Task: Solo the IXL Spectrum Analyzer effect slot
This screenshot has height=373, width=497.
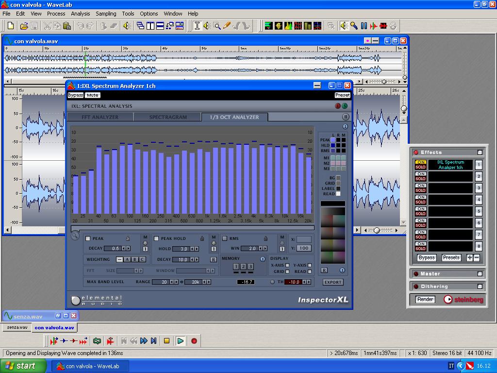Action: 421,167
